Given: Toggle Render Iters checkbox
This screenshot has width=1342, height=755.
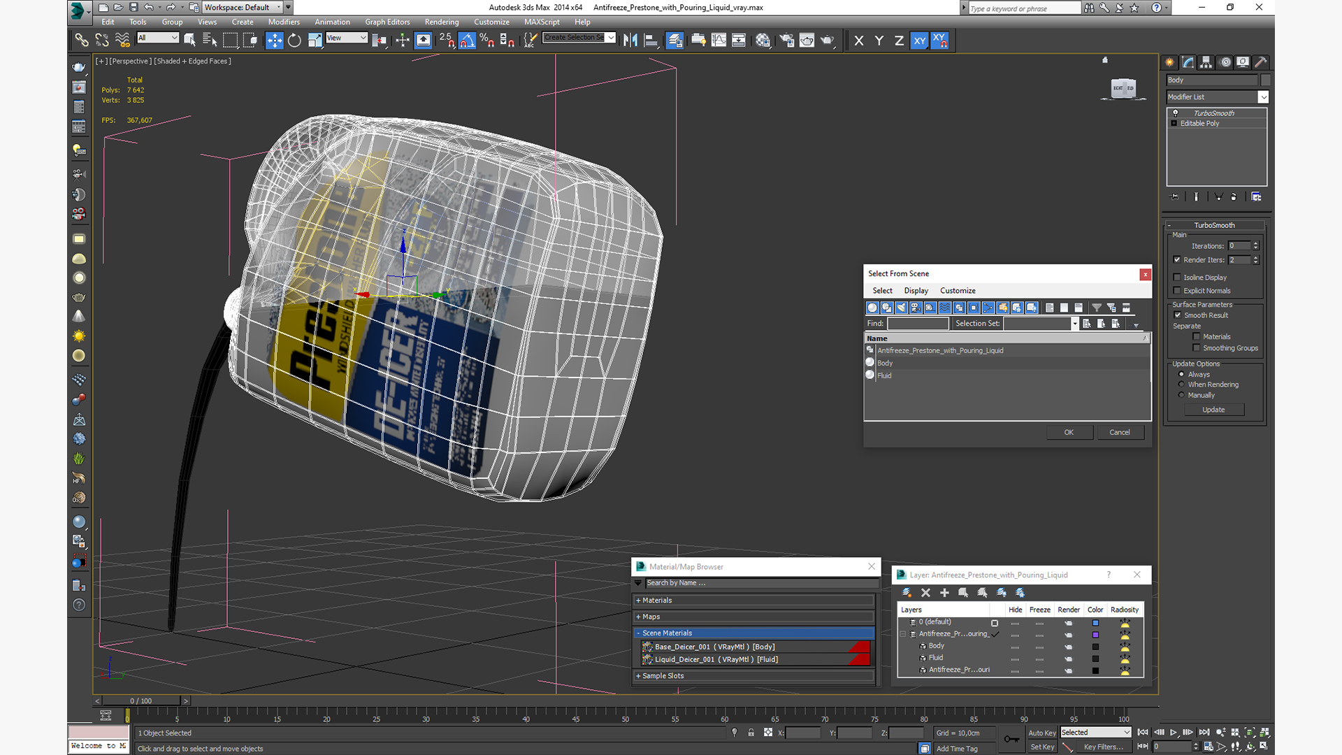Looking at the screenshot, I should click(x=1177, y=260).
